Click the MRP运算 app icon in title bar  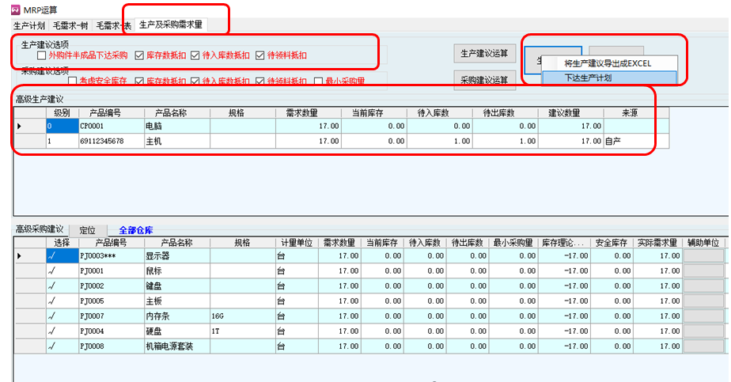(7, 9)
